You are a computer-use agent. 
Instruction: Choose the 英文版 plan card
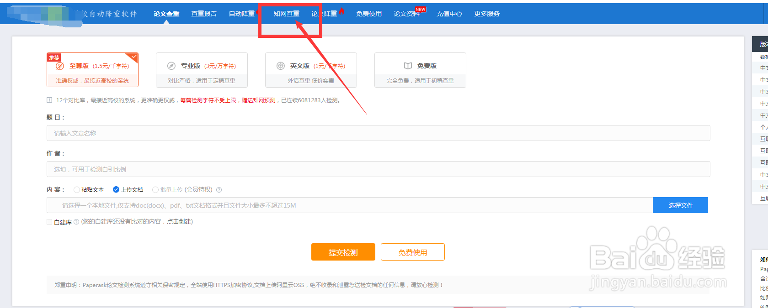click(311, 70)
